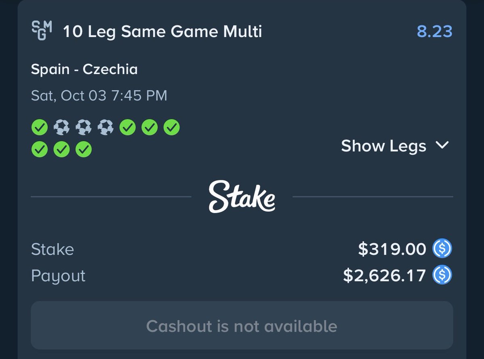484x359 pixels.
Task: Click the 10 Leg Same Game Multi title
Action: coord(163,31)
